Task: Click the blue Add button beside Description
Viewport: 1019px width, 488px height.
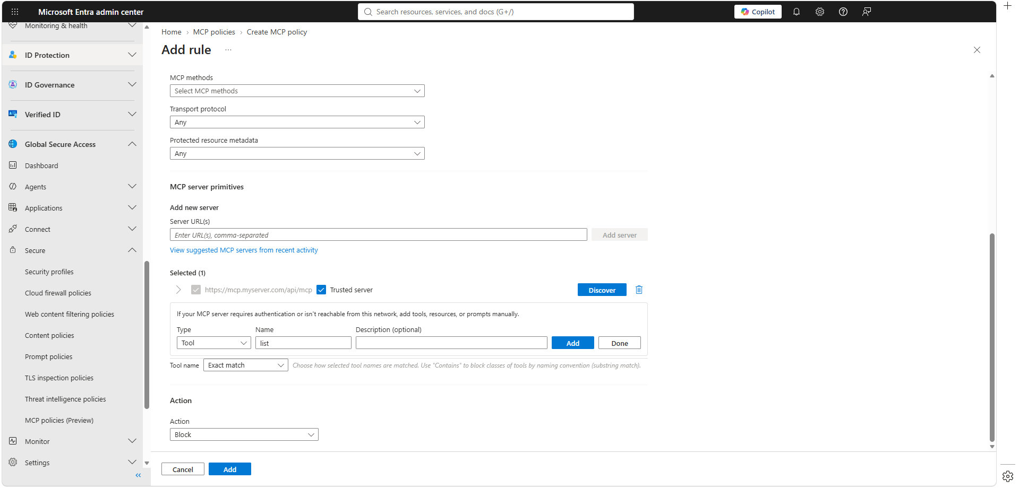Action: [x=573, y=343]
